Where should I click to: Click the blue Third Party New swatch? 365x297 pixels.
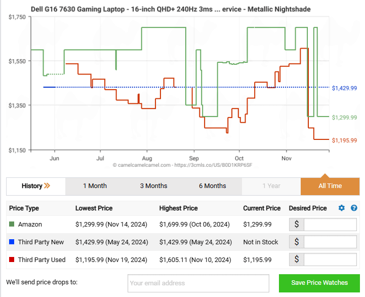12,242
